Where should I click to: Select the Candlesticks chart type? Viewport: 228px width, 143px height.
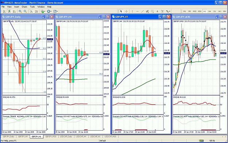(x=9, y=11)
